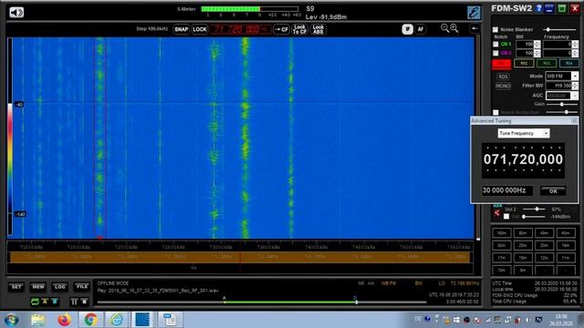Toggle the green loop playback icon
The image size is (584, 328).
(x=35, y=302)
